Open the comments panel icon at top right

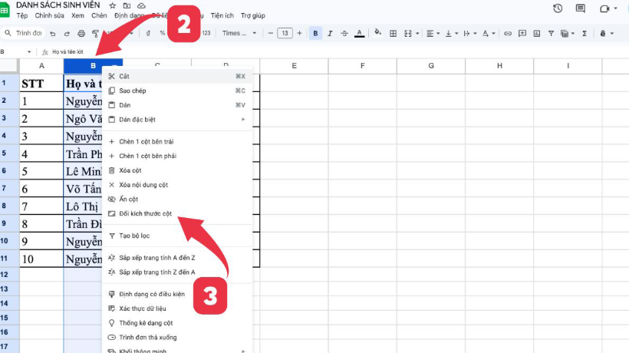[581, 8]
